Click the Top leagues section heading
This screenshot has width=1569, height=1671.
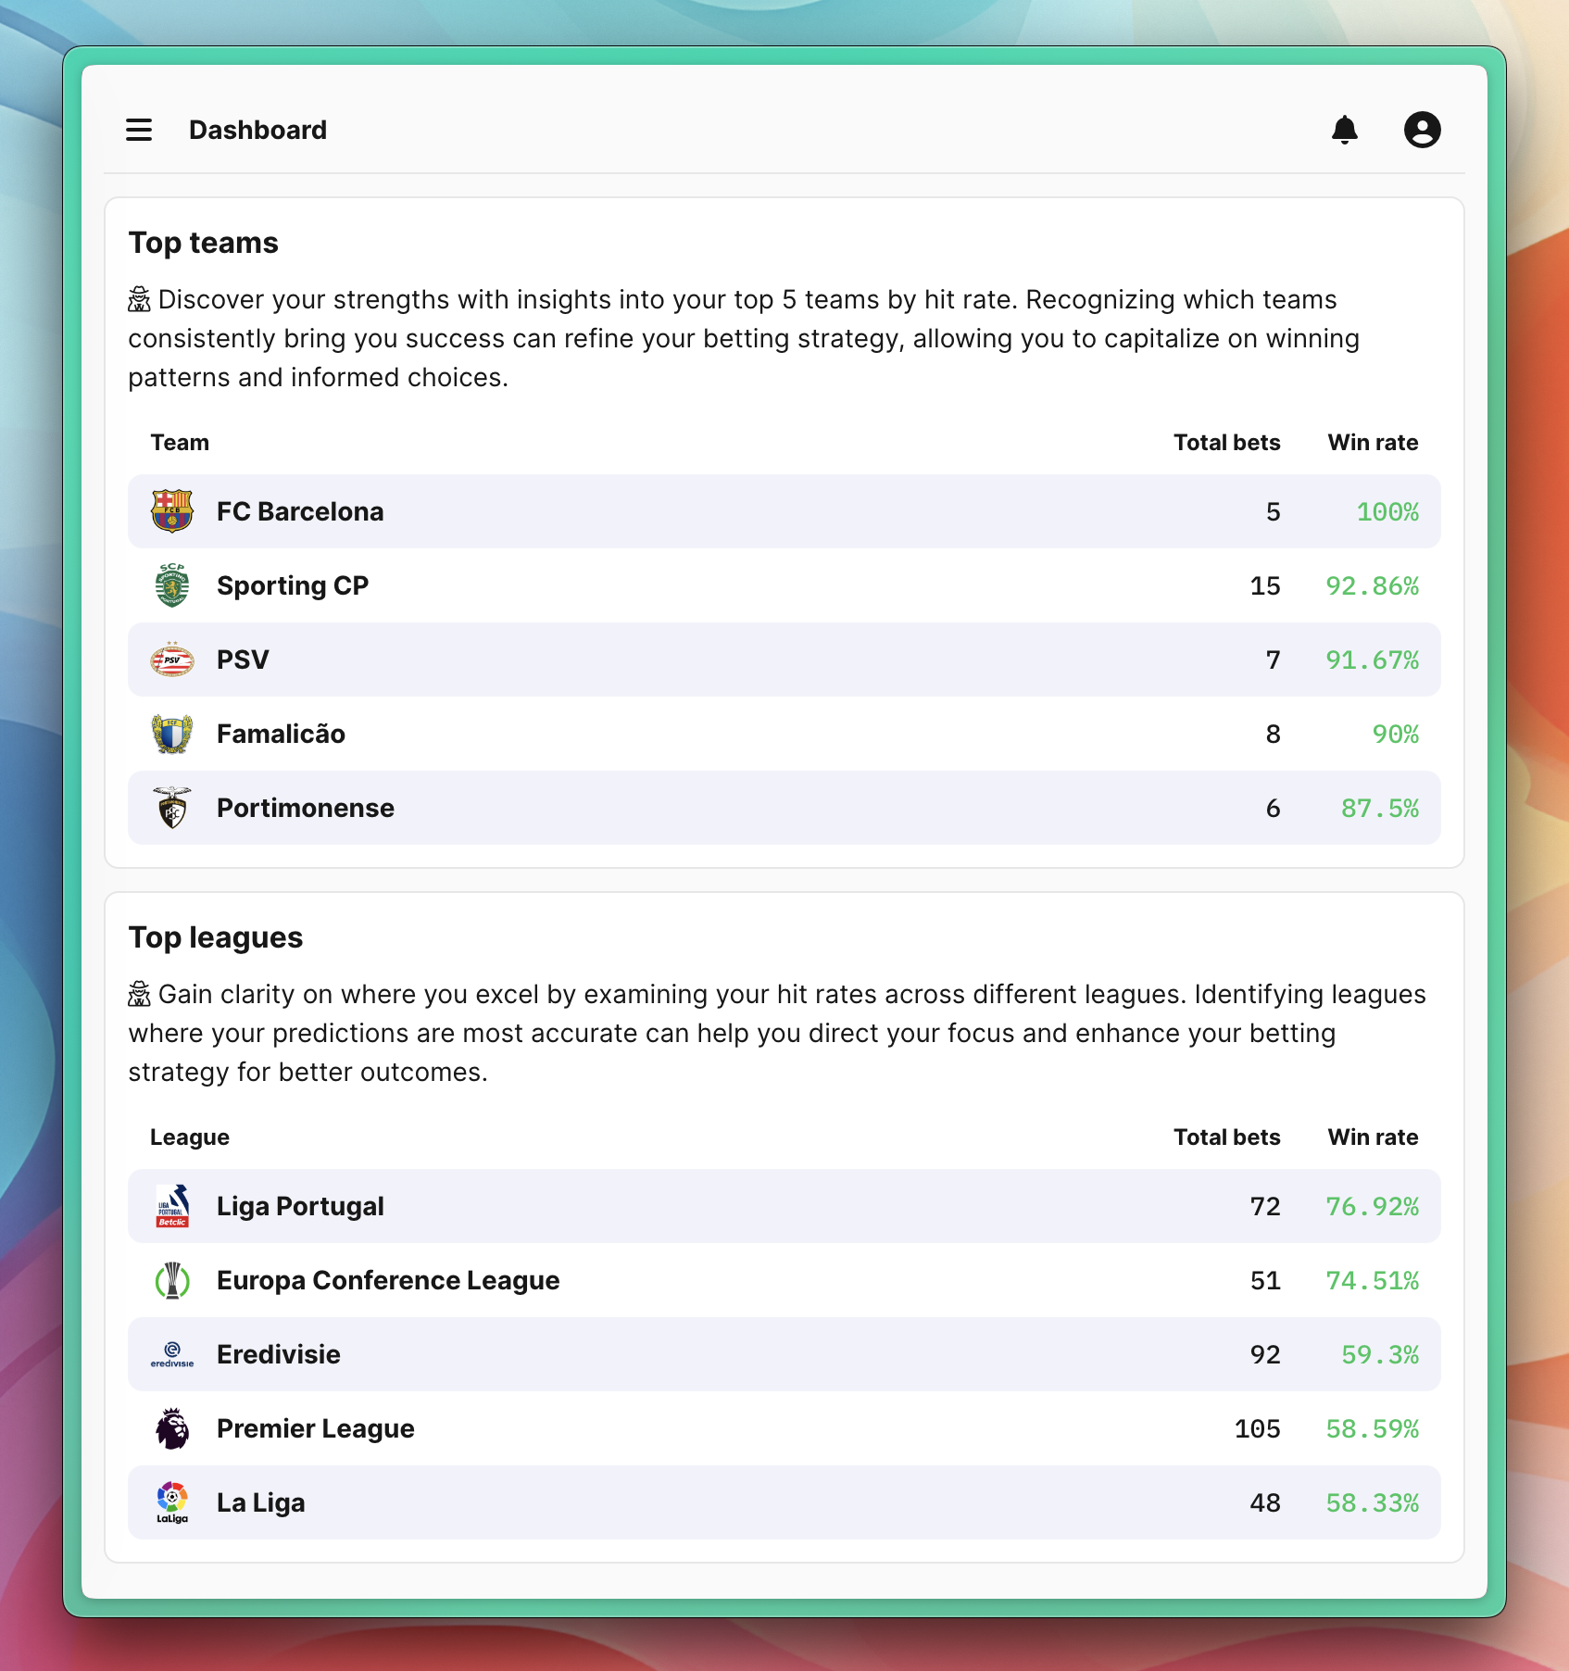216,937
